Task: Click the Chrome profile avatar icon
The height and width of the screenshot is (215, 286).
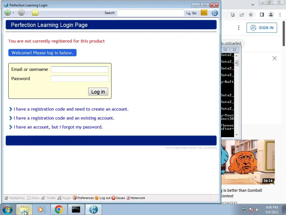Action: pos(271,15)
